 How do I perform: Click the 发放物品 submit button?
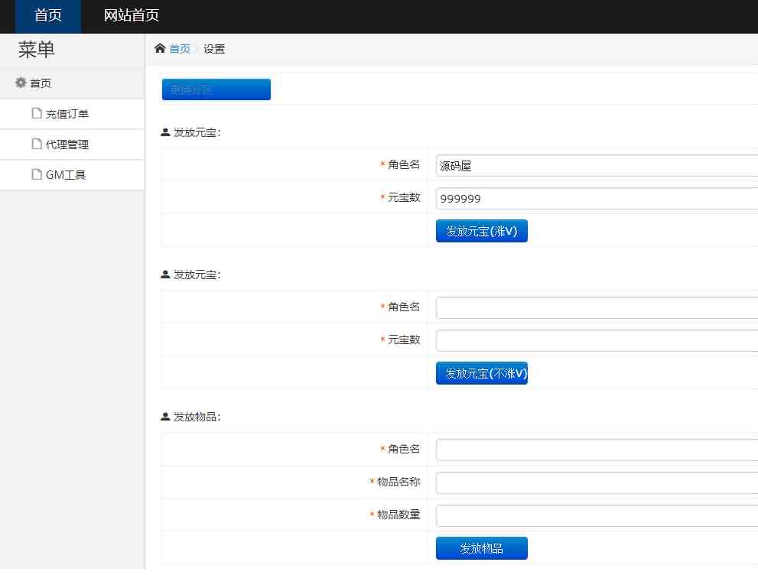(x=481, y=548)
